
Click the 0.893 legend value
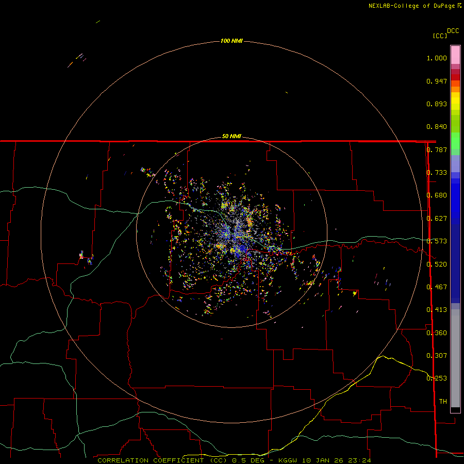437,104
